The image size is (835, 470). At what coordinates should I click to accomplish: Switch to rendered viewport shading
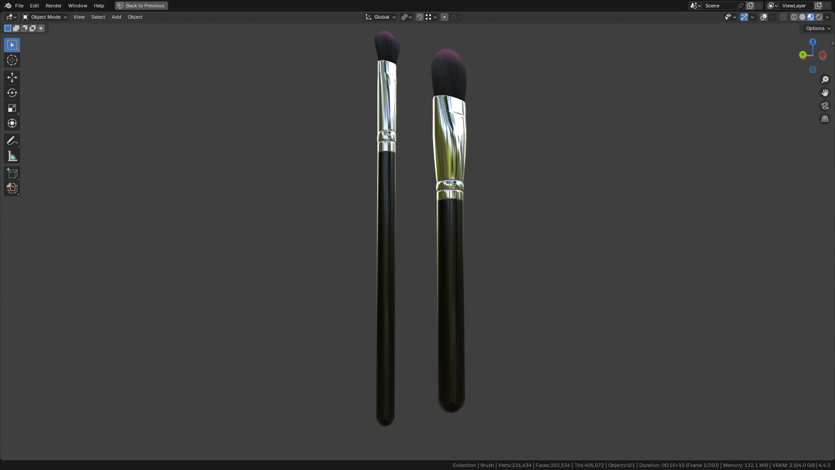click(819, 17)
